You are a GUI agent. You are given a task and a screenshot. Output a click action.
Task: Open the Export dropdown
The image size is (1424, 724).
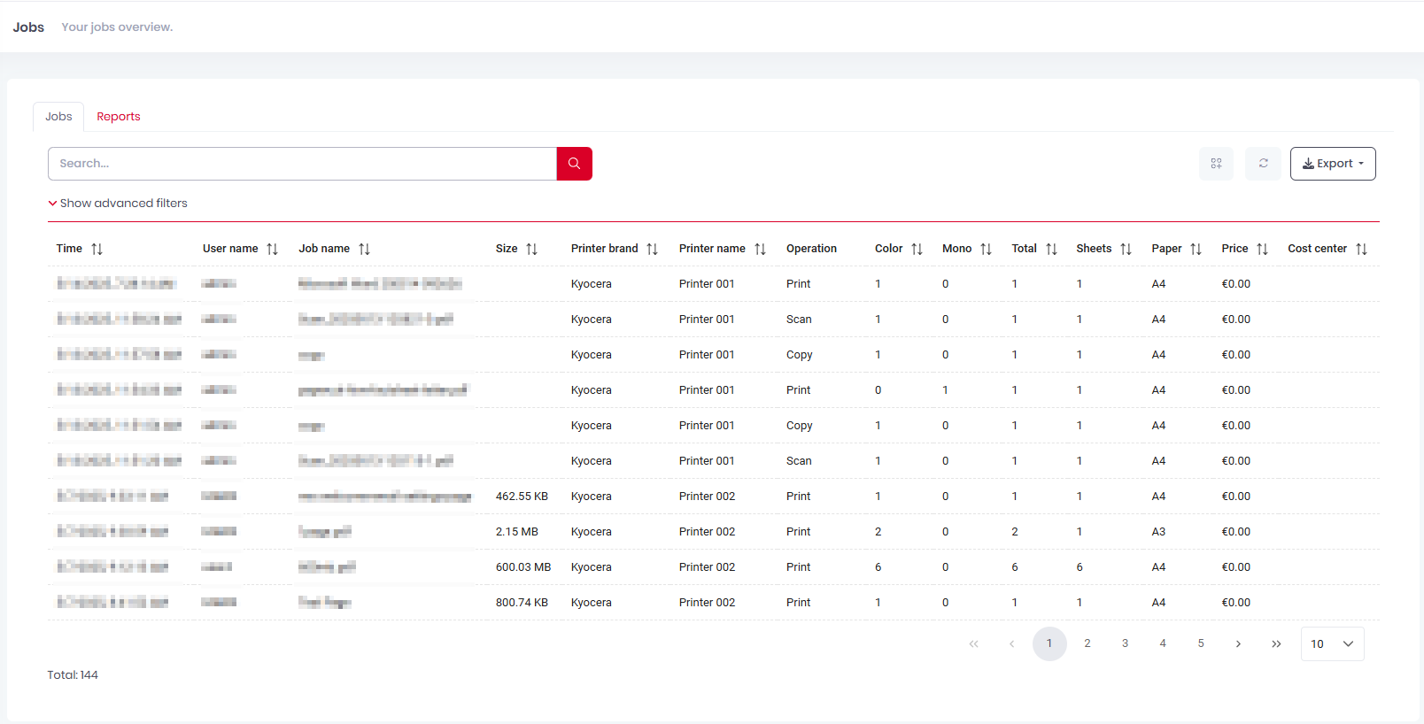1333,164
